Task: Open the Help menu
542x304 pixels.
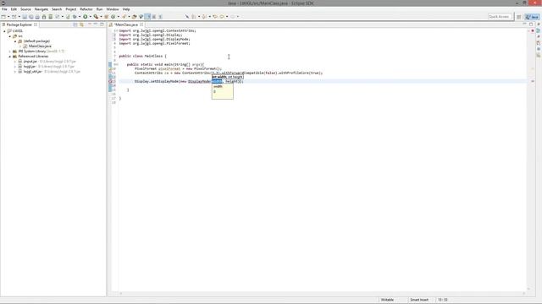Action: coord(126,9)
